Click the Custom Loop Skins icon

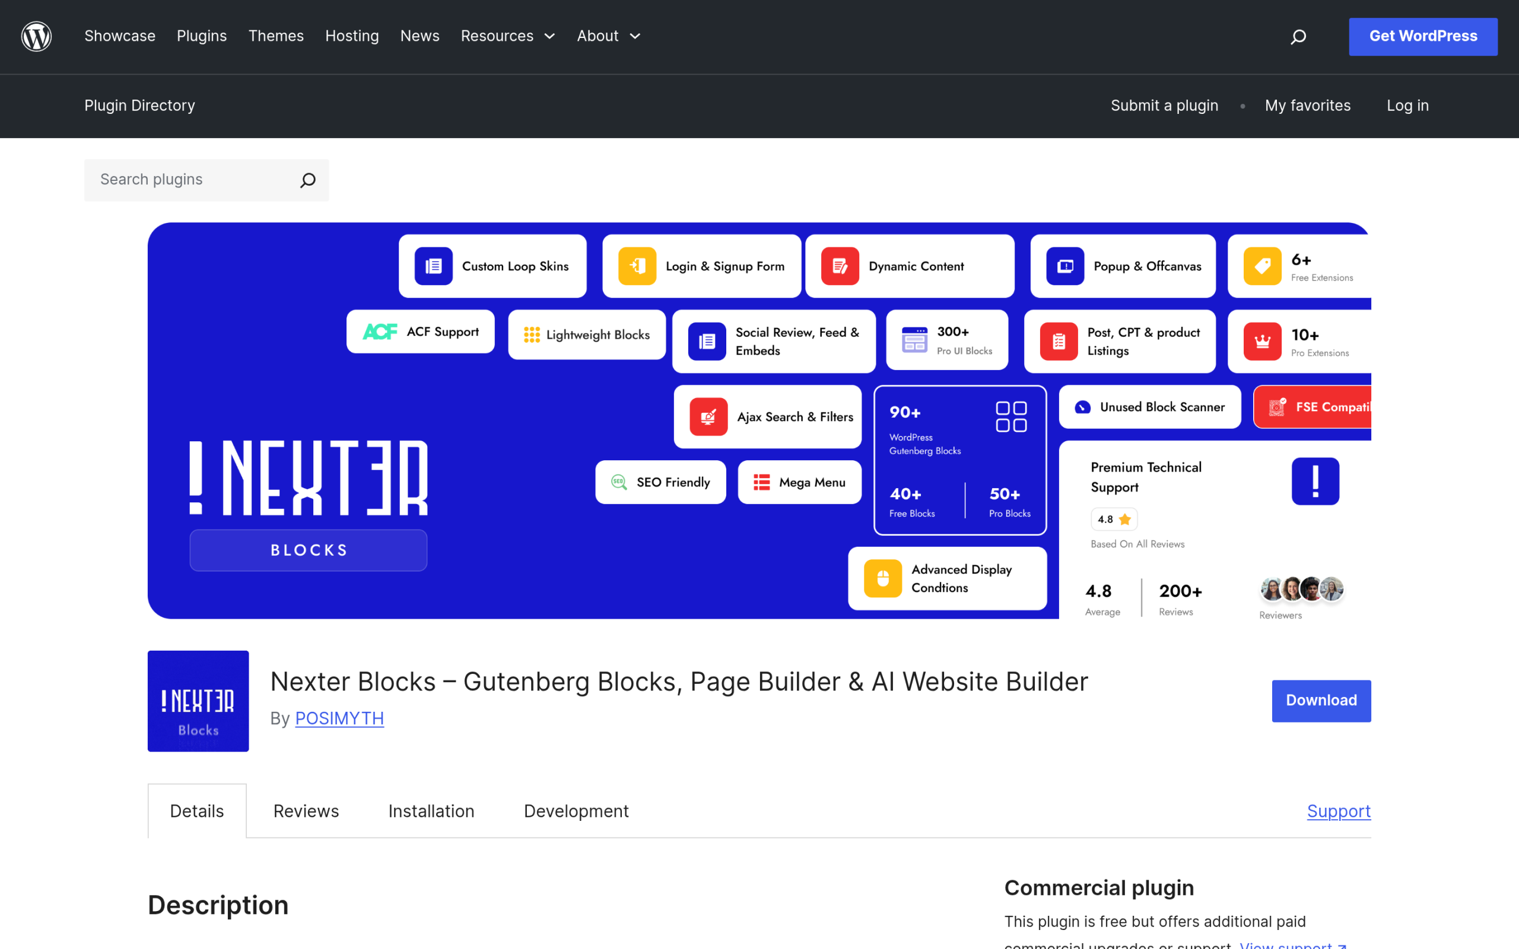(433, 266)
